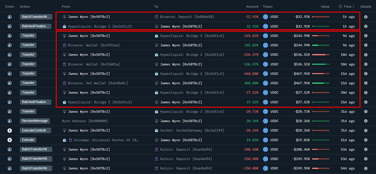Viewport: 376px width, 174px height.
Task: View details icon for the 27.52K row
Action: click(366, 102)
